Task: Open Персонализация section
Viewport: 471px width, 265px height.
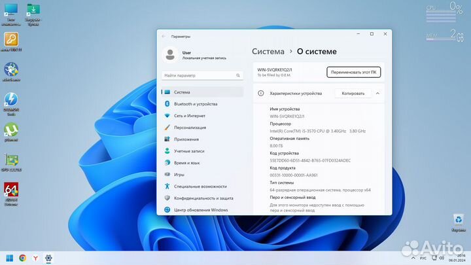Action: tap(202, 128)
